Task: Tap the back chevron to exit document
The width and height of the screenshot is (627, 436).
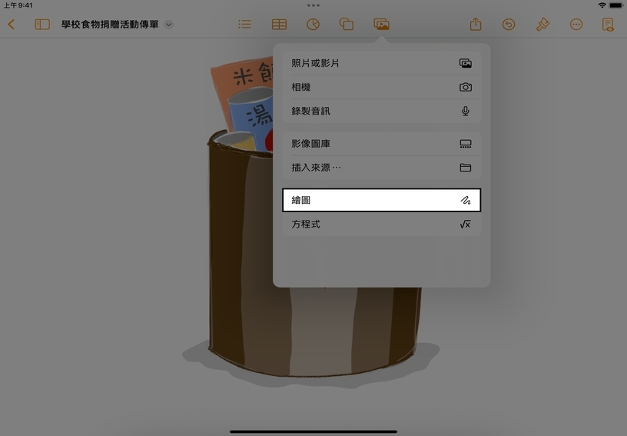Action: (11, 25)
